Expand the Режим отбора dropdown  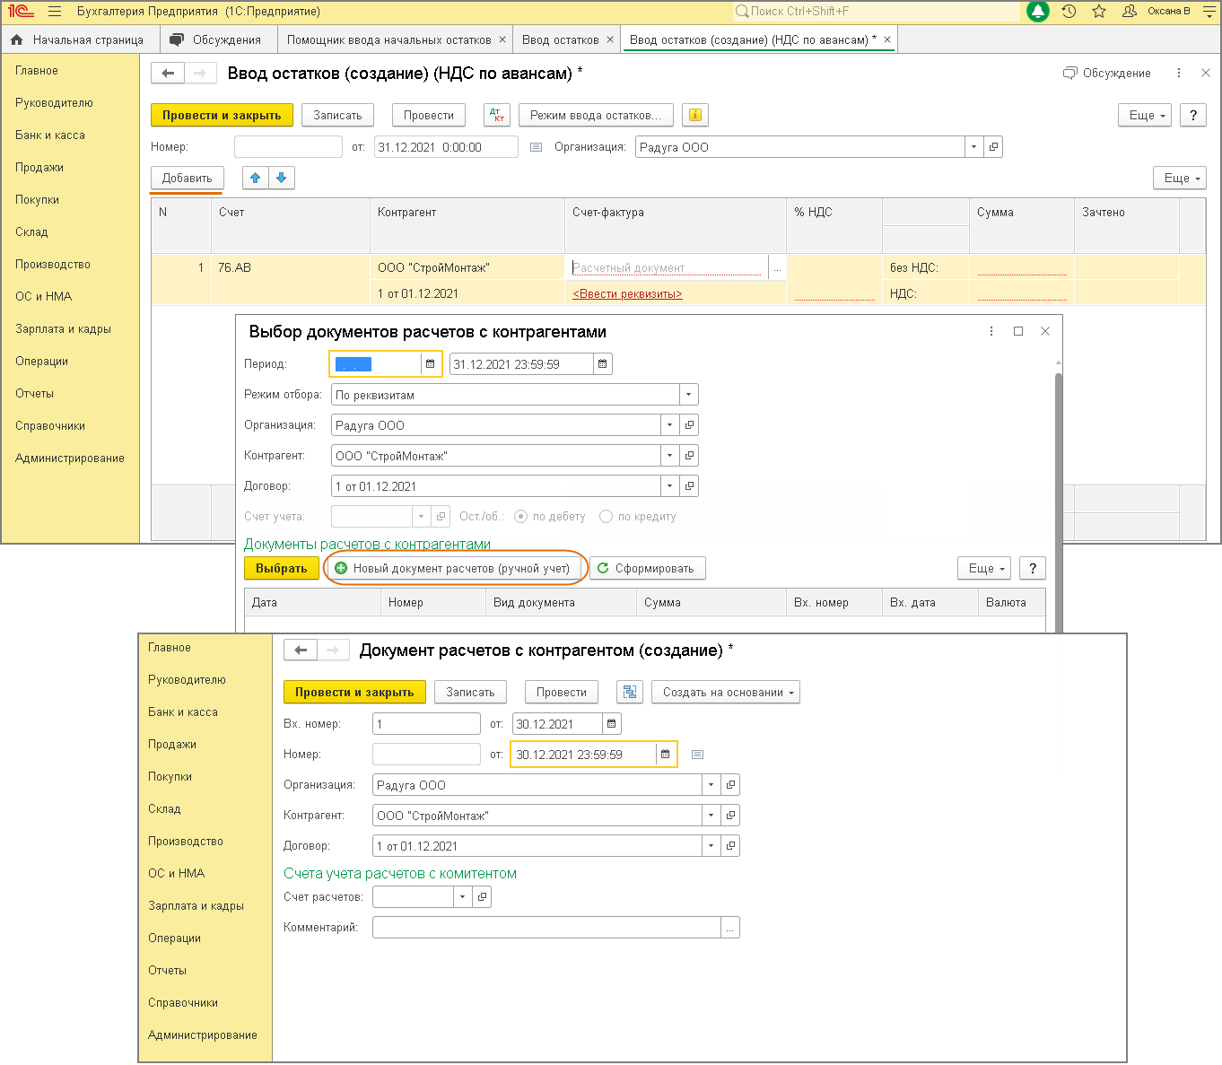pyautogui.click(x=688, y=395)
